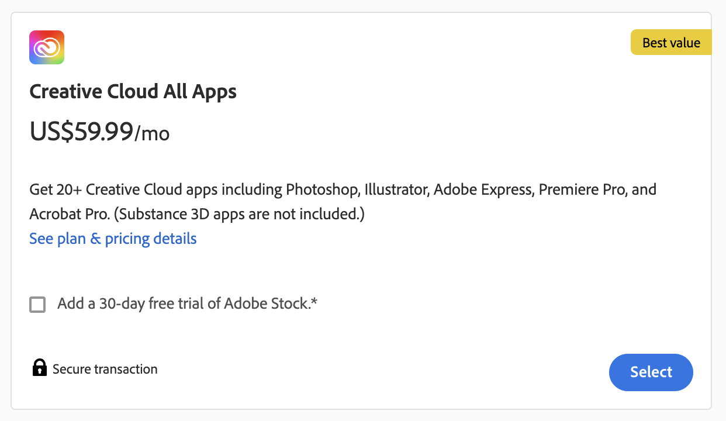The width and height of the screenshot is (726, 421).
Task: Click the Creative Cloud All Apps heading
Action: pos(133,92)
